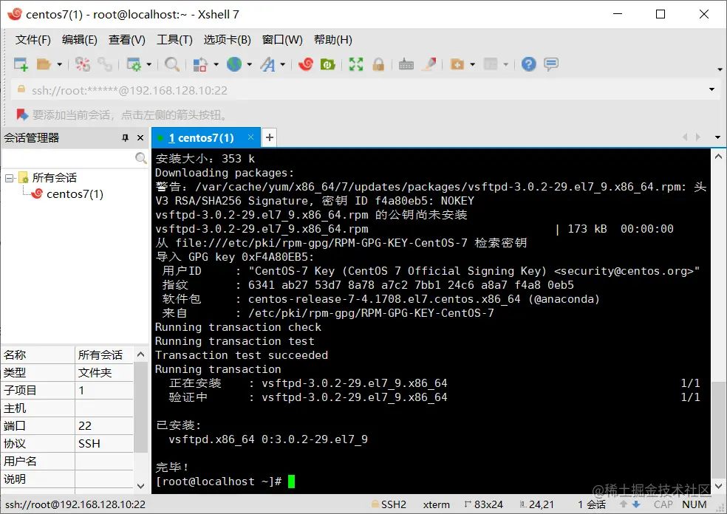Screen dimensions: 727x514
Task: Open the 文件(F) menu
Action: tap(33, 40)
